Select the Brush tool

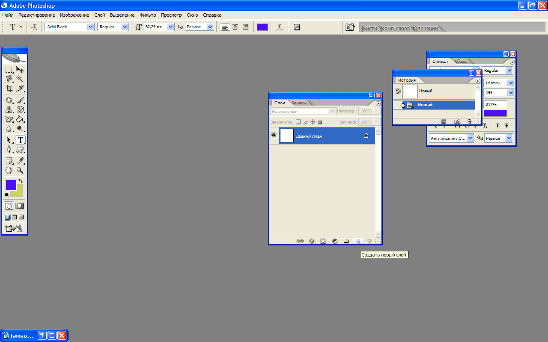pyautogui.click(x=20, y=100)
